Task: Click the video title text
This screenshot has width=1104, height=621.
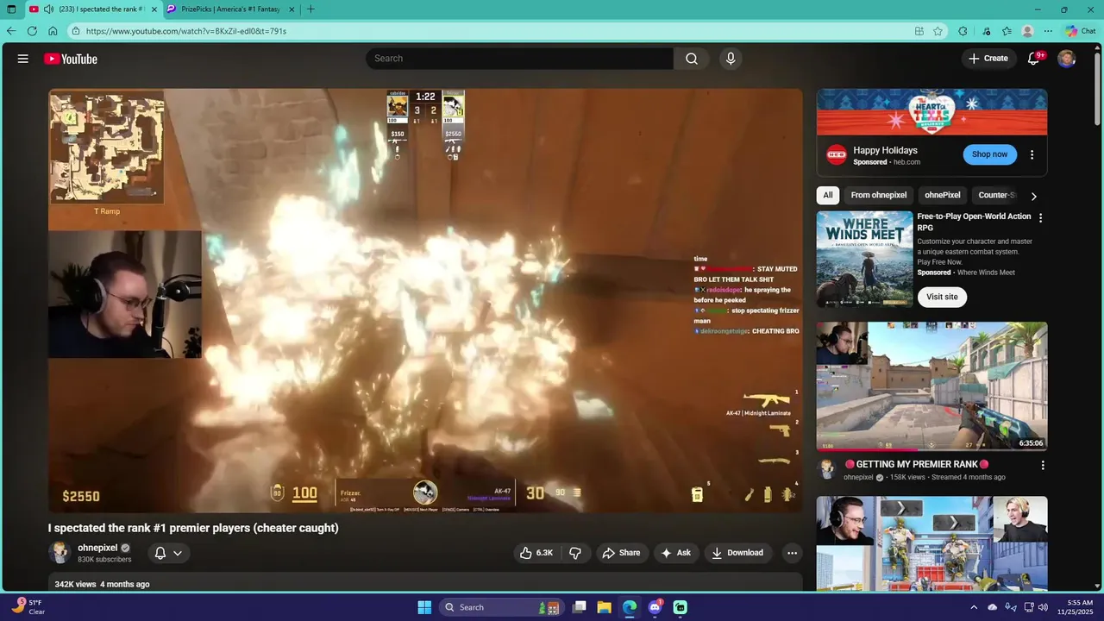Action: [x=193, y=528]
